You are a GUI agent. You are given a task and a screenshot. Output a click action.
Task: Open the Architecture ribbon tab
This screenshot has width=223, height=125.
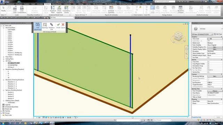tap(10, 4)
